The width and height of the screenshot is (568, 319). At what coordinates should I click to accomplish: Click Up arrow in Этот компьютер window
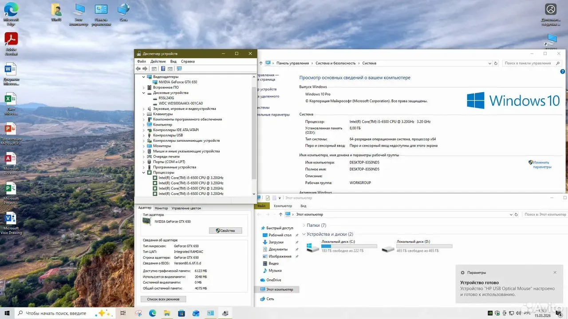[x=280, y=214]
